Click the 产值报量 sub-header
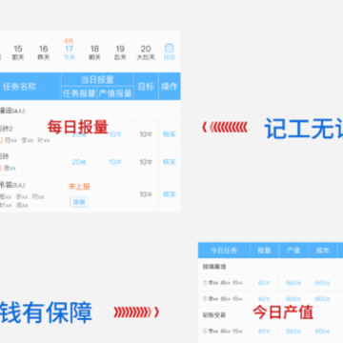The width and height of the screenshot is (343, 343). click(x=115, y=93)
